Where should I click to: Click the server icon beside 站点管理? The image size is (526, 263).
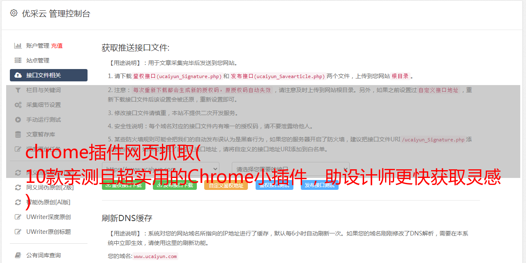(x=18, y=60)
